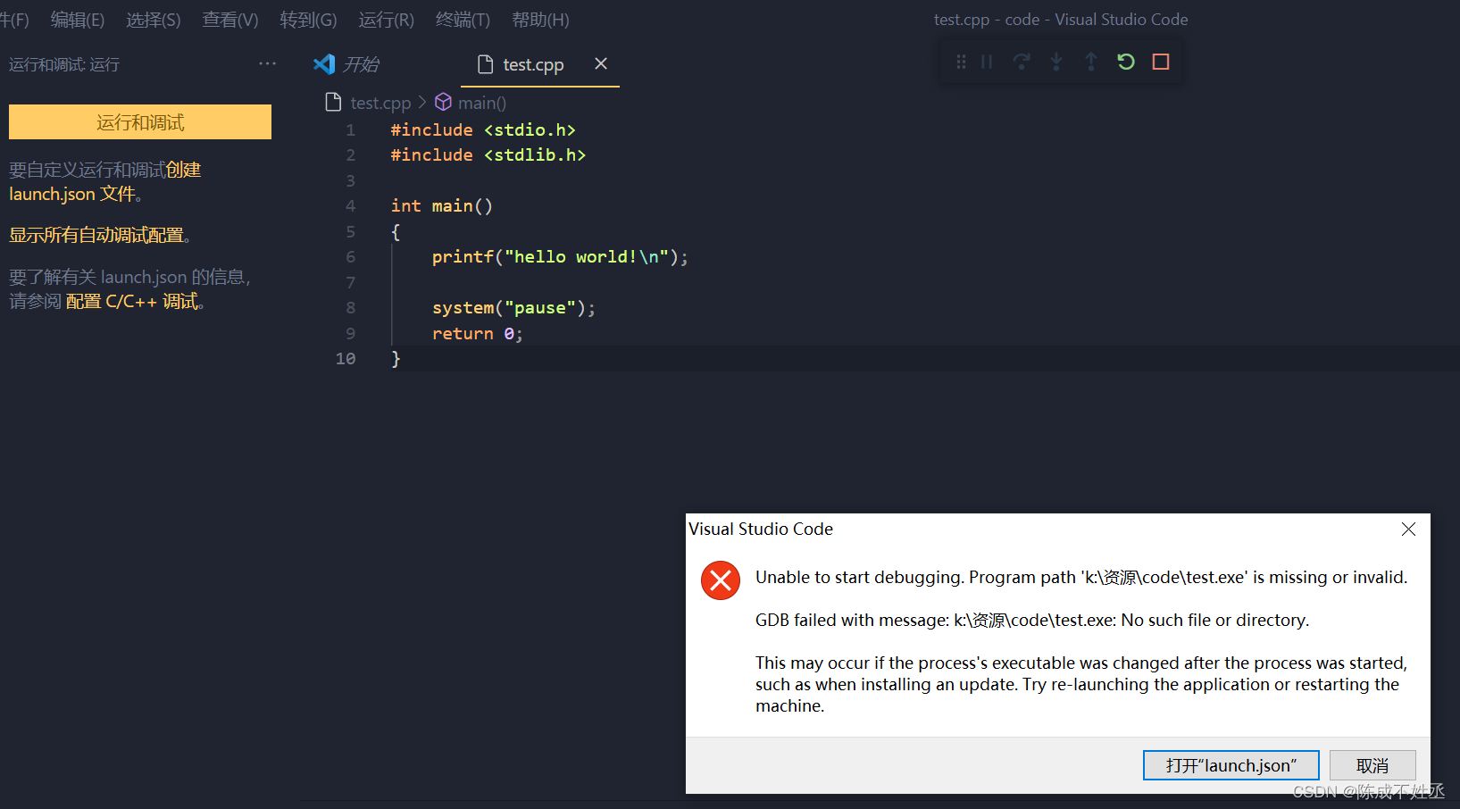The width and height of the screenshot is (1460, 809).
Task: Click the #include <stdlib.h> line
Action: (488, 155)
